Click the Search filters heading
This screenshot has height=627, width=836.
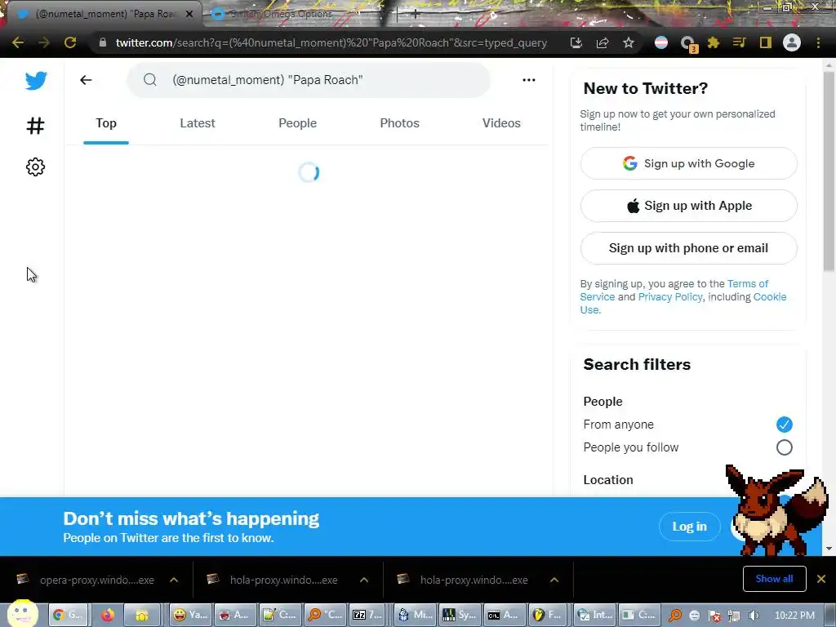tap(637, 365)
